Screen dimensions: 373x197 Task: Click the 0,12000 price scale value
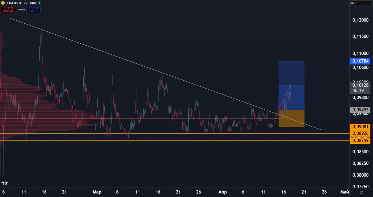(360, 20)
